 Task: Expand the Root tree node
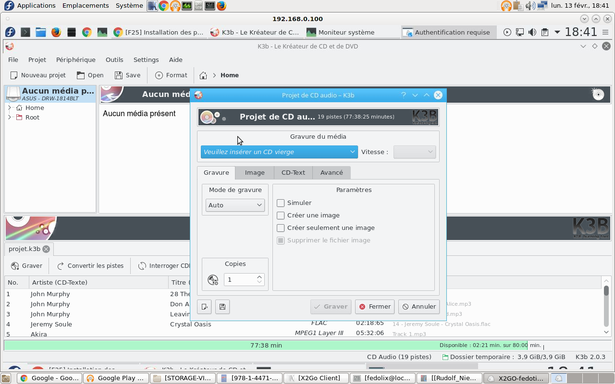[10, 117]
